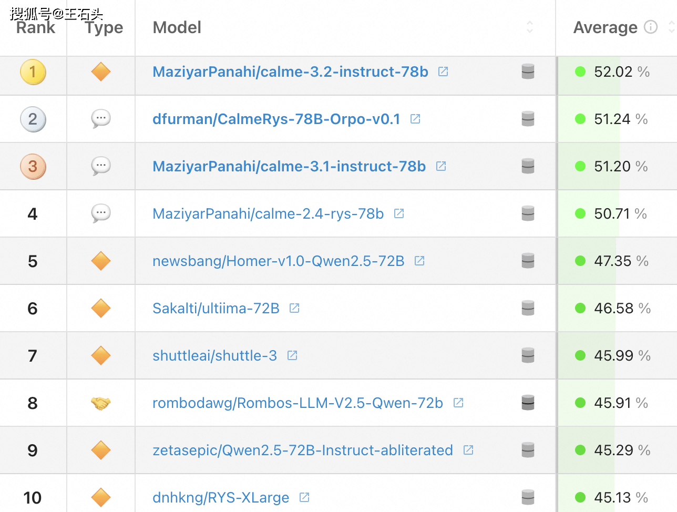Click the 46.58 % average score

[622, 308]
